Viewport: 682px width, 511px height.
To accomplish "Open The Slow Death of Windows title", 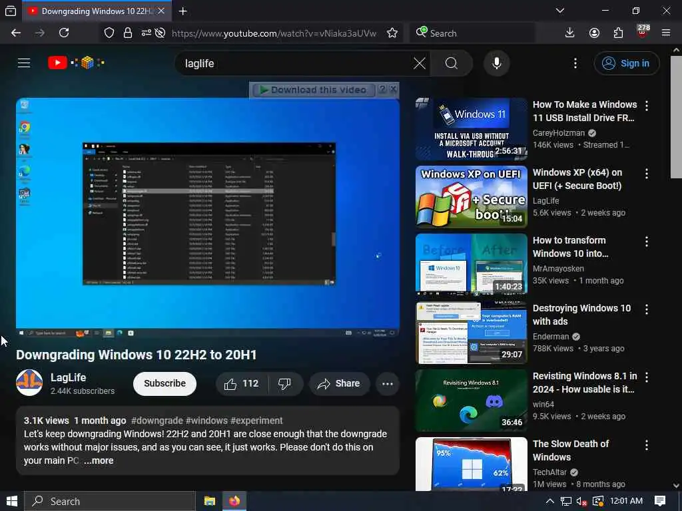I will pos(571,450).
